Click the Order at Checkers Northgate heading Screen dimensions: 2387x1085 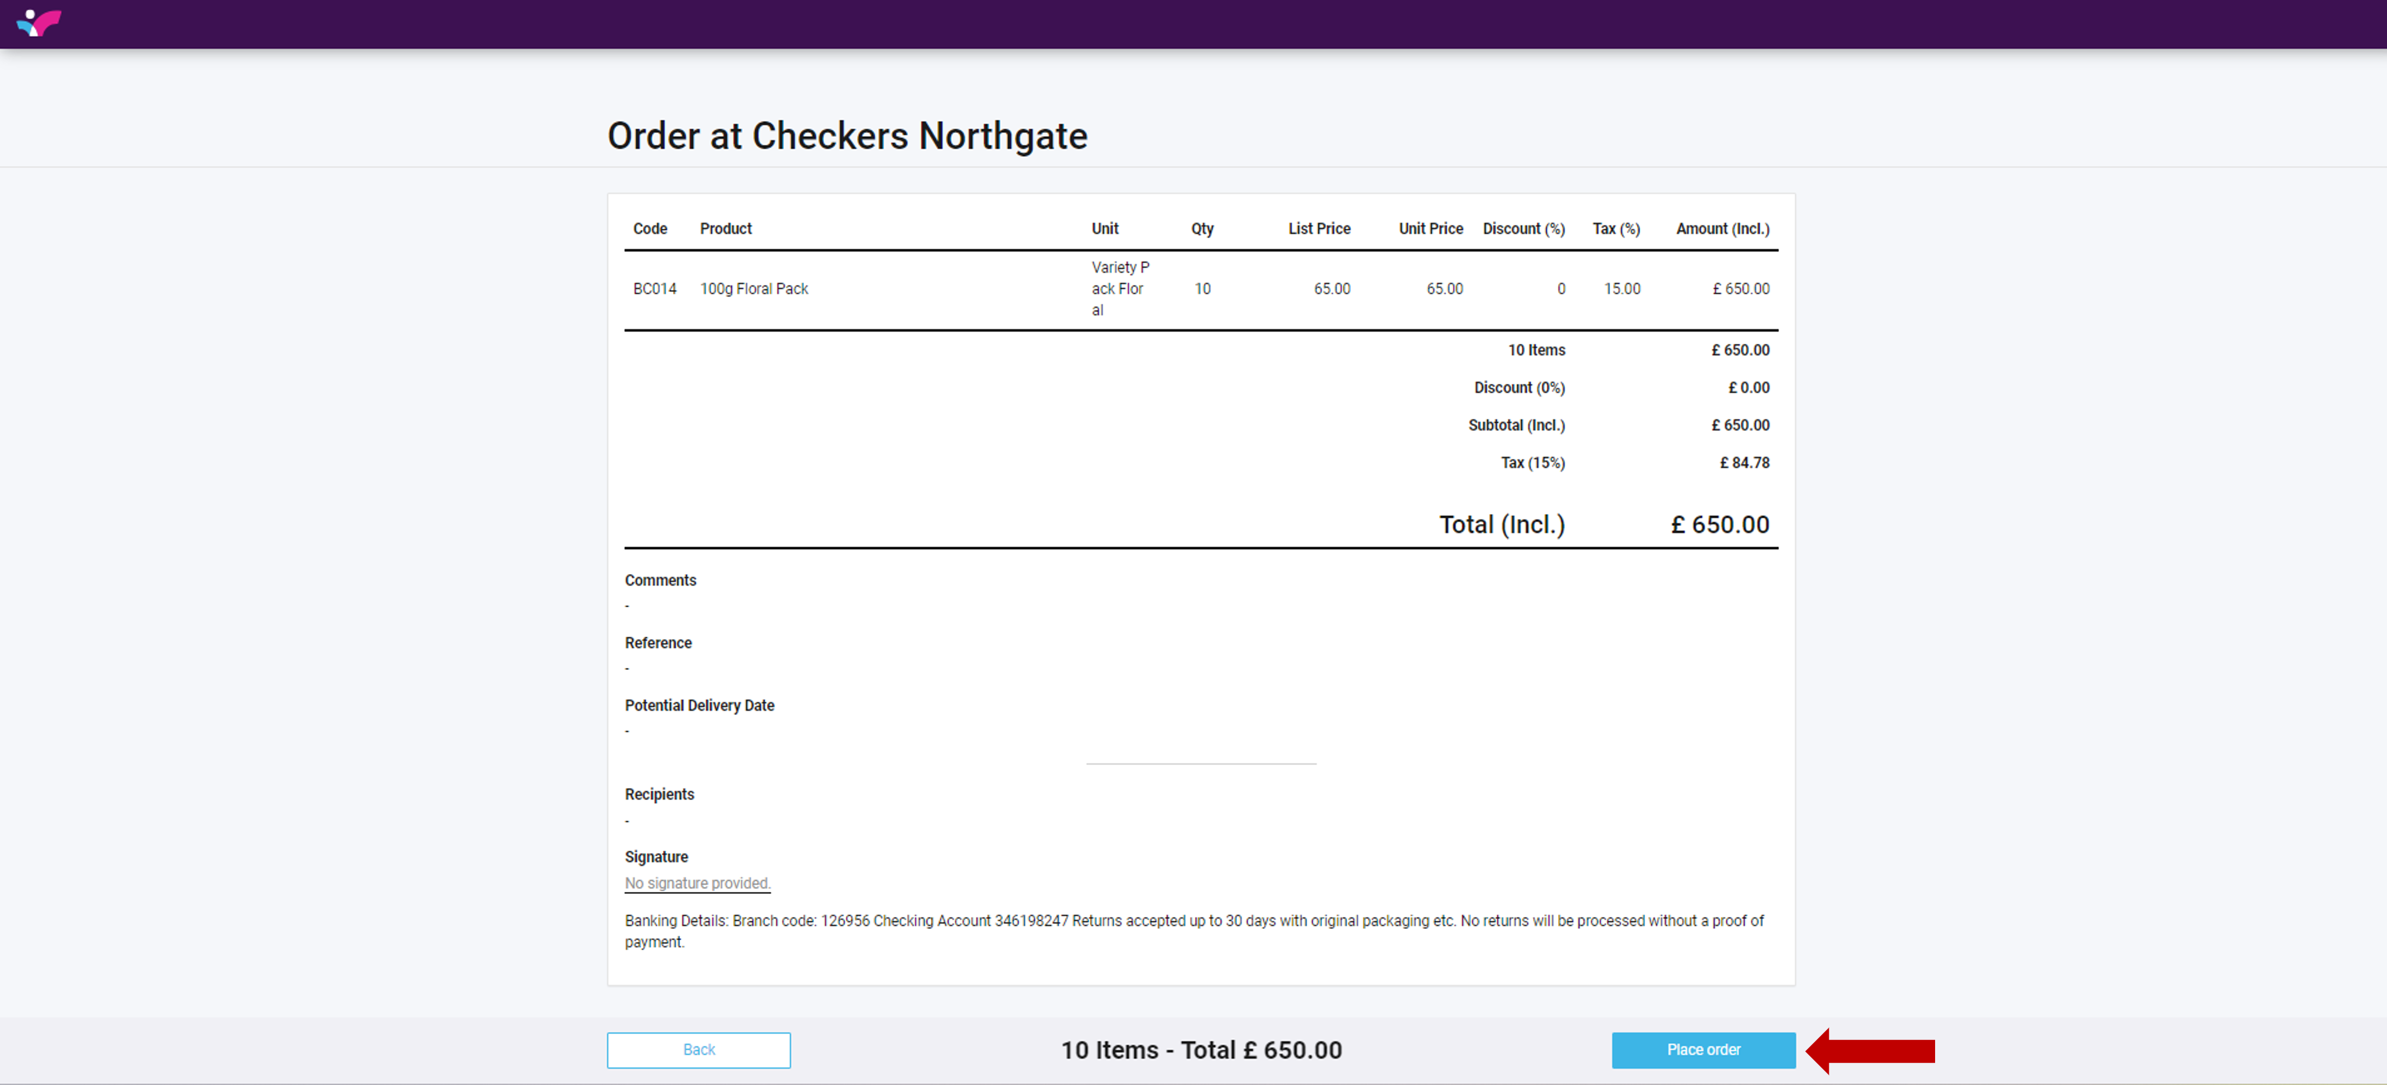click(846, 136)
